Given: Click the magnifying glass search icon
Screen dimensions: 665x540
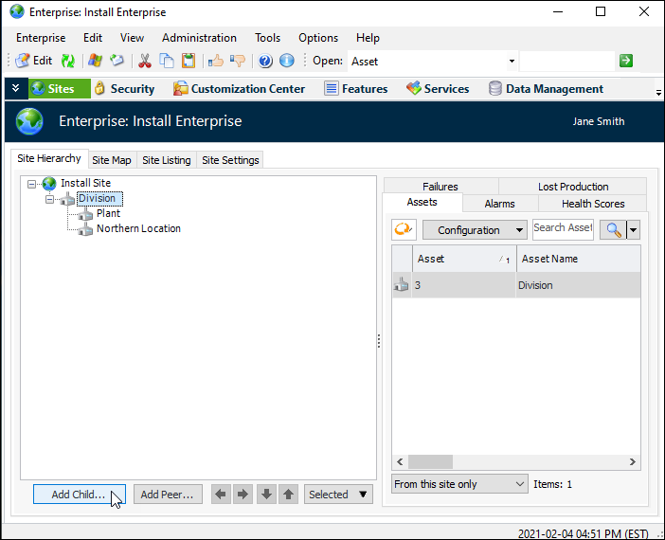Looking at the screenshot, I should coord(612,229).
